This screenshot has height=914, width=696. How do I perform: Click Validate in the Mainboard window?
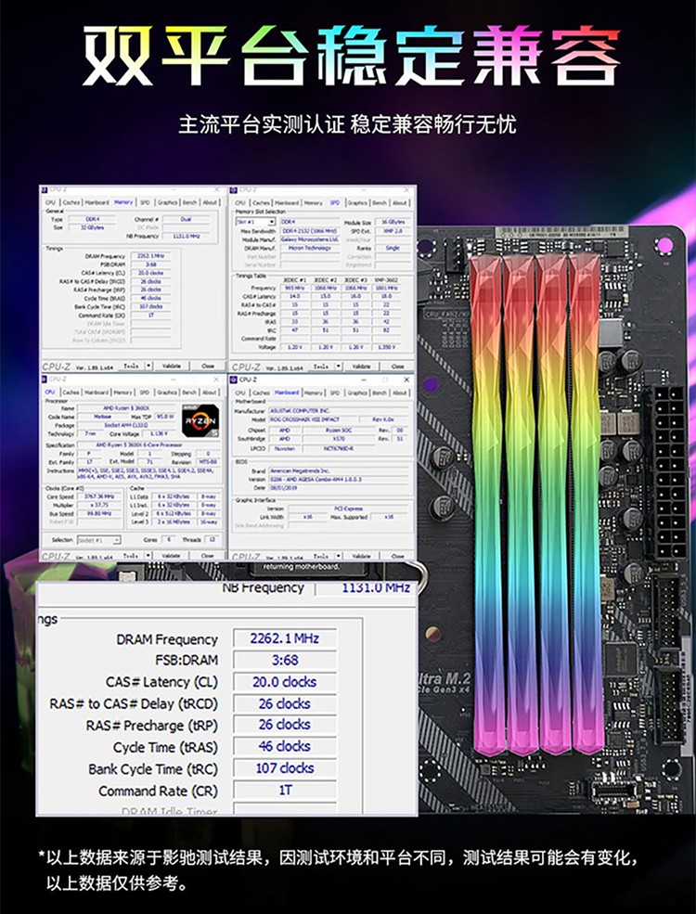point(361,556)
